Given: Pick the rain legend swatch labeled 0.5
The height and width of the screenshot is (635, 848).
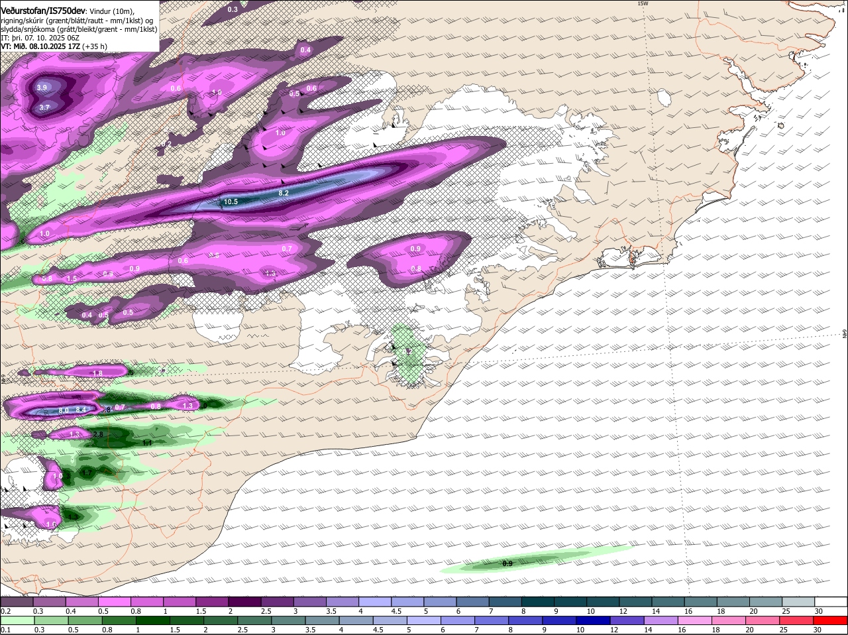Looking at the screenshot, I should pos(85,621).
